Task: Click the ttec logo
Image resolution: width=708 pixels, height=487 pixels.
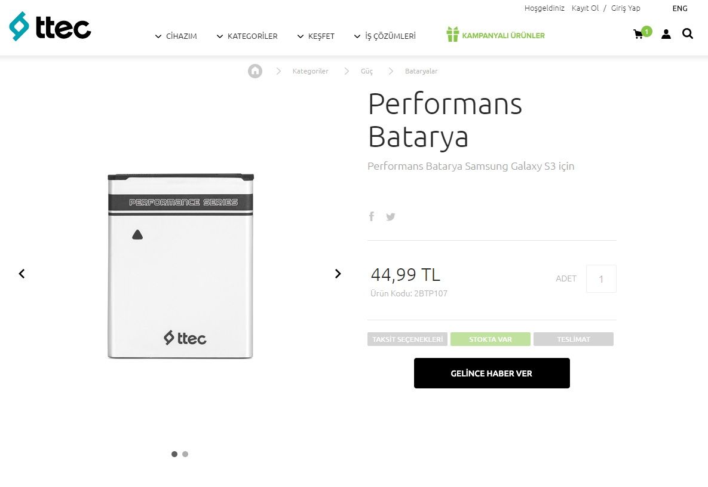Action: (50, 27)
